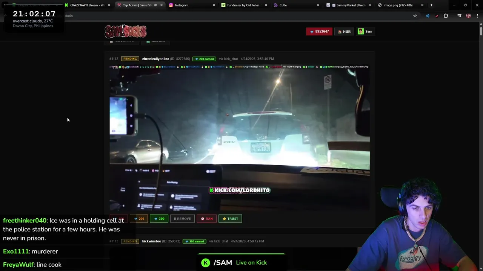Image resolution: width=483 pixels, height=271 pixels.
Task: Click the PENDING badge on clip #1113
Action: tap(130, 241)
